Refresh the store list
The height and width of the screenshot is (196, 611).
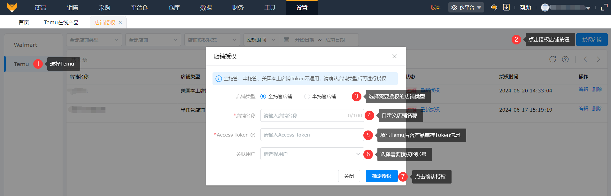[x=553, y=59]
